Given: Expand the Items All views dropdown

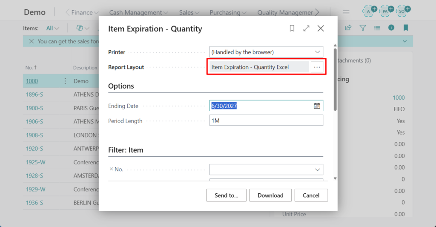Looking at the screenshot, I should 52,28.
